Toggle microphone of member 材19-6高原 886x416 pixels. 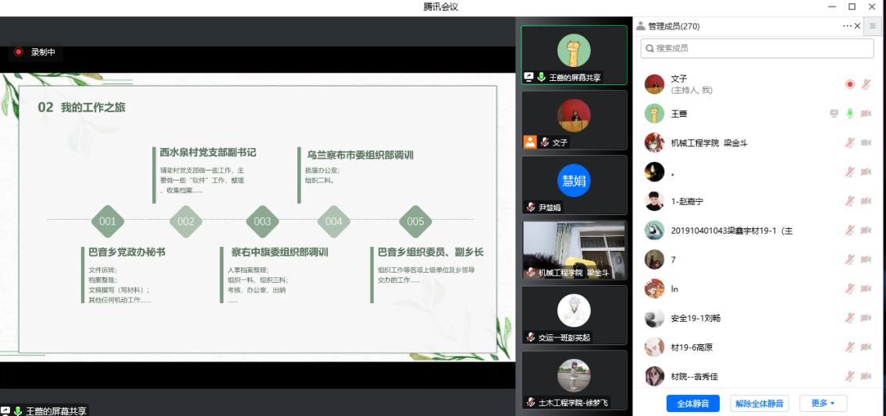click(850, 347)
